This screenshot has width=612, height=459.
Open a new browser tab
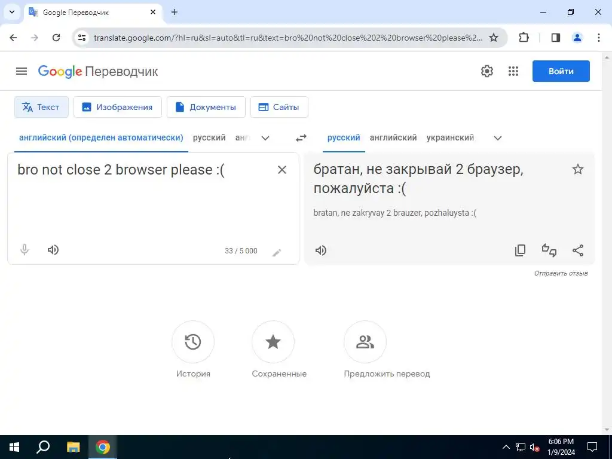click(175, 12)
